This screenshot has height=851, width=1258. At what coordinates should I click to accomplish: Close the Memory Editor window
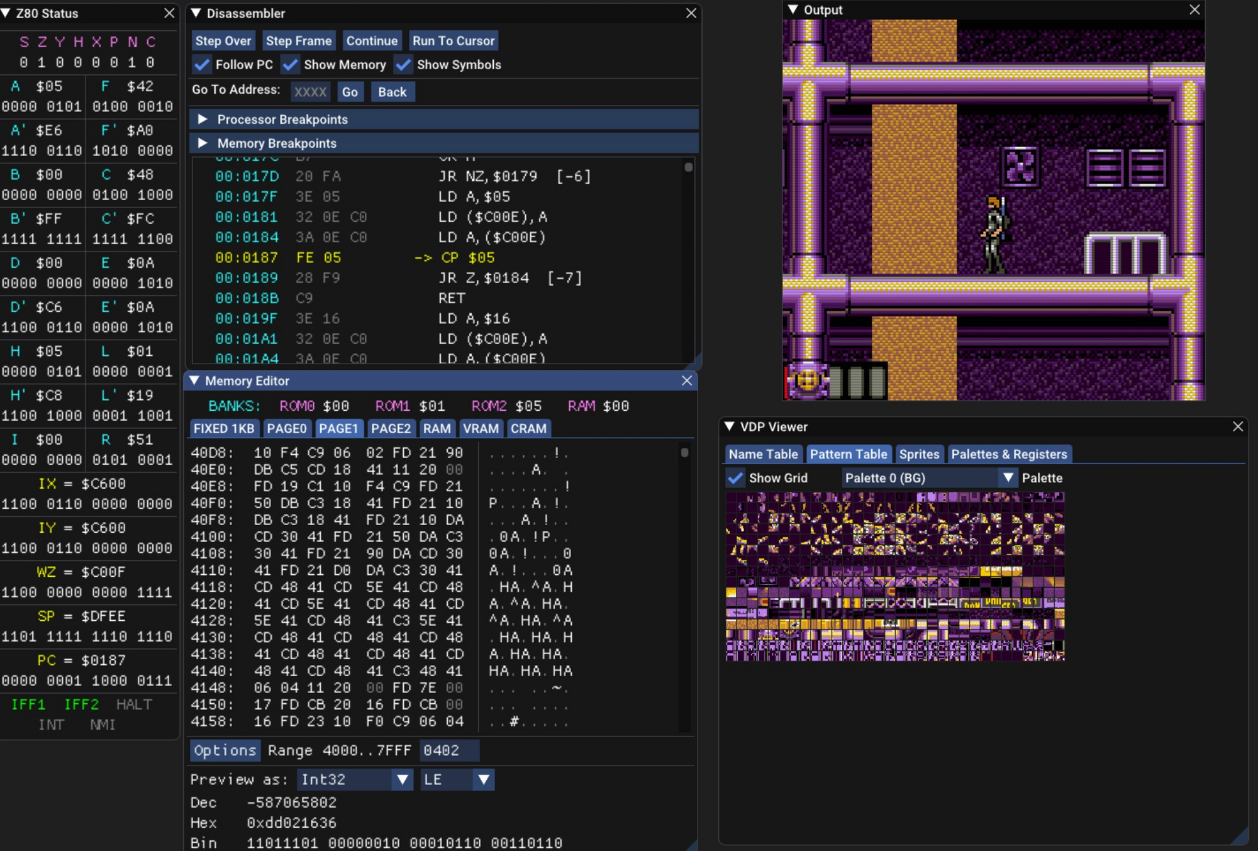tap(687, 381)
